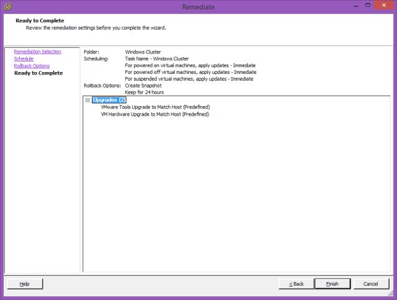Minimize the Remediate window

coord(355,6)
